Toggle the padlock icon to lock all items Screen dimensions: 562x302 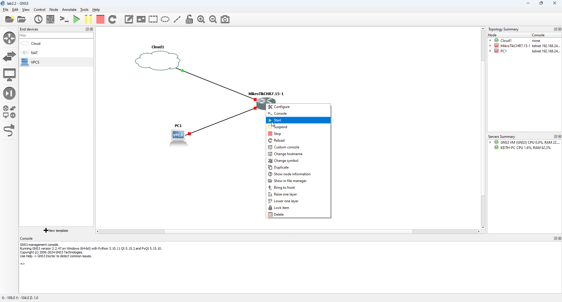(189, 19)
